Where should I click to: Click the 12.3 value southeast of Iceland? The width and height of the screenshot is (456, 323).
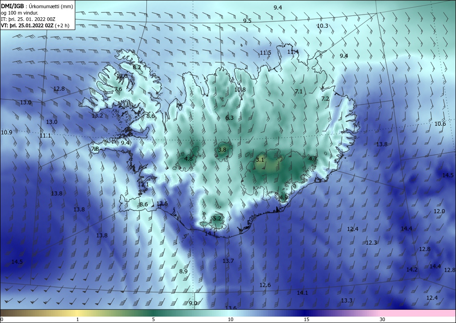371,242
